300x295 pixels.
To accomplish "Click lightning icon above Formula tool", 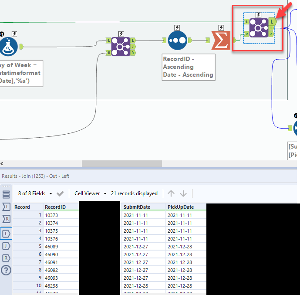I will coord(14,34).
